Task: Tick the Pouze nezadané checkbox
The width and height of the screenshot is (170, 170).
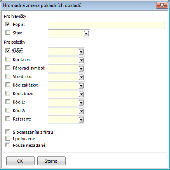Action: pos(8,145)
